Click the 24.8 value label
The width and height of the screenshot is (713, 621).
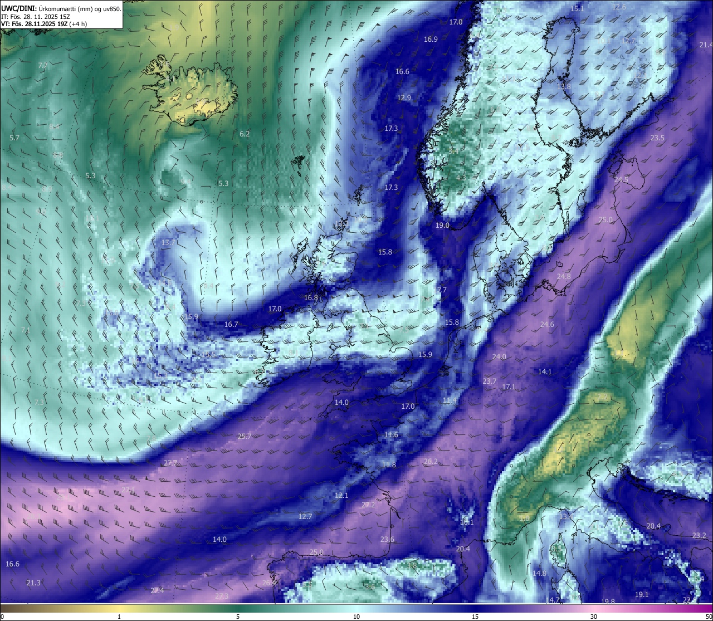564,276
